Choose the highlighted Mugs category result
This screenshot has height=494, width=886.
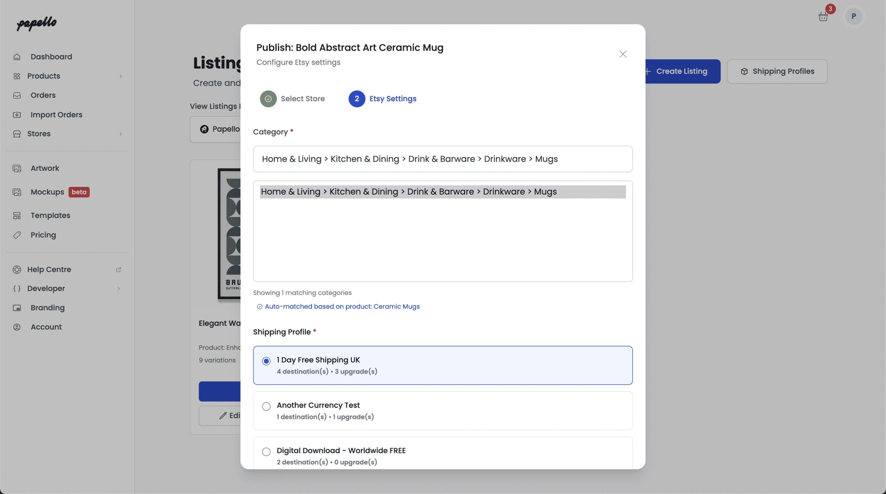pos(442,192)
